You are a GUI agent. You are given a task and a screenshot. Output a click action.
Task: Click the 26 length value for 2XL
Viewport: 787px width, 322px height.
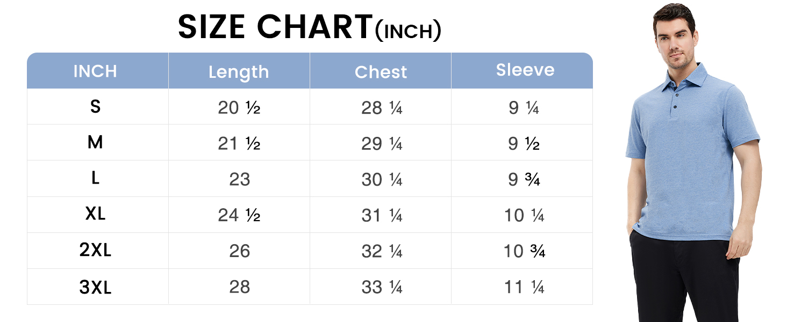point(240,251)
